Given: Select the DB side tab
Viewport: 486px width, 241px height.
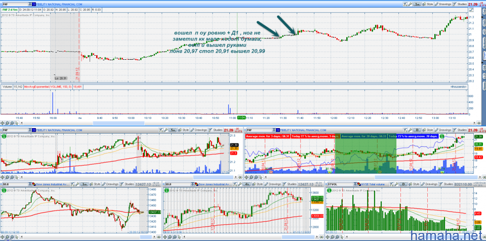Looking at the screenshot, I should 483,67.
